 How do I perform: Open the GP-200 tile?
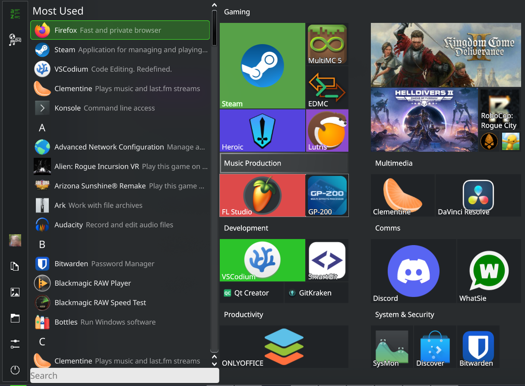click(x=327, y=195)
